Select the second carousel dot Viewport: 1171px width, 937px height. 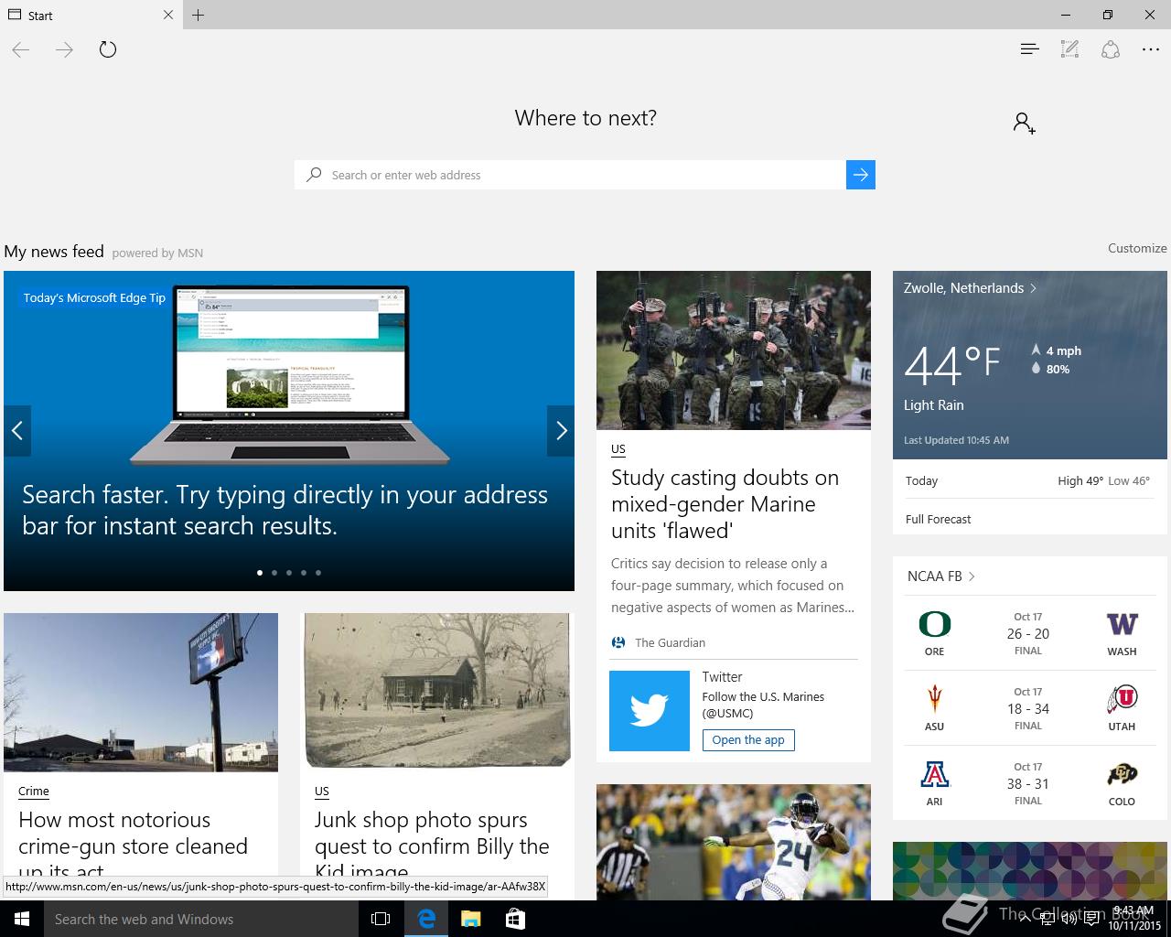[274, 573]
